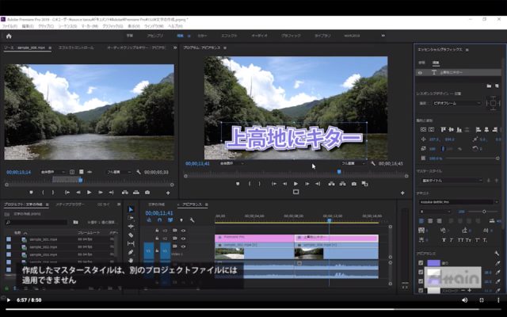Play the Program Monitor
The width and height of the screenshot is (507, 317).
pyautogui.click(x=295, y=184)
